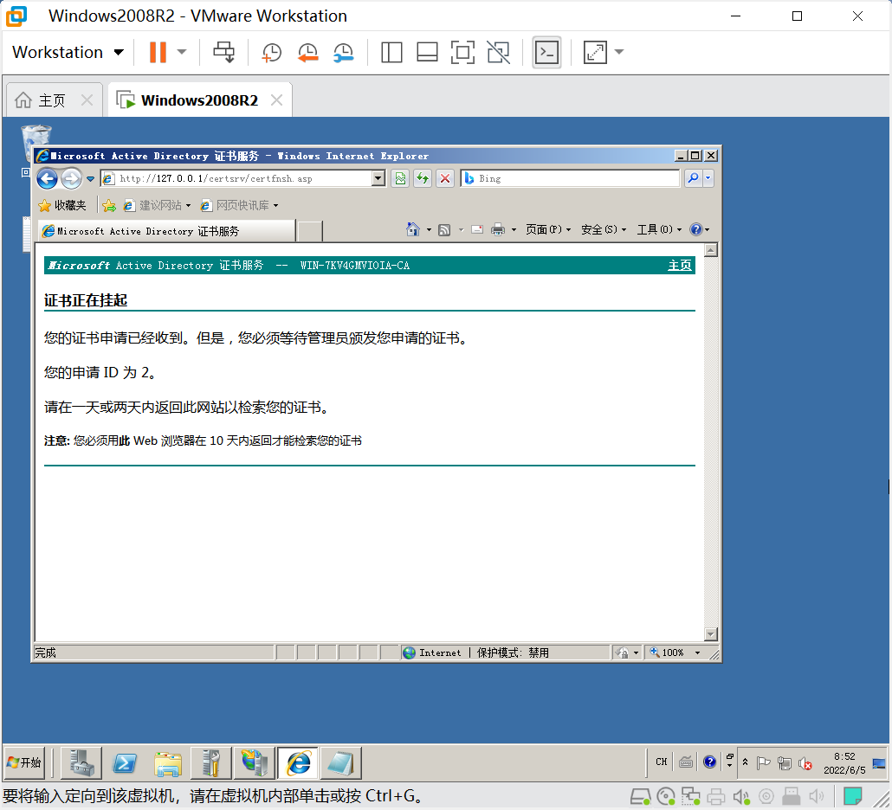Toggle the VMware thumbnail bar
The image size is (892, 810).
pos(427,52)
